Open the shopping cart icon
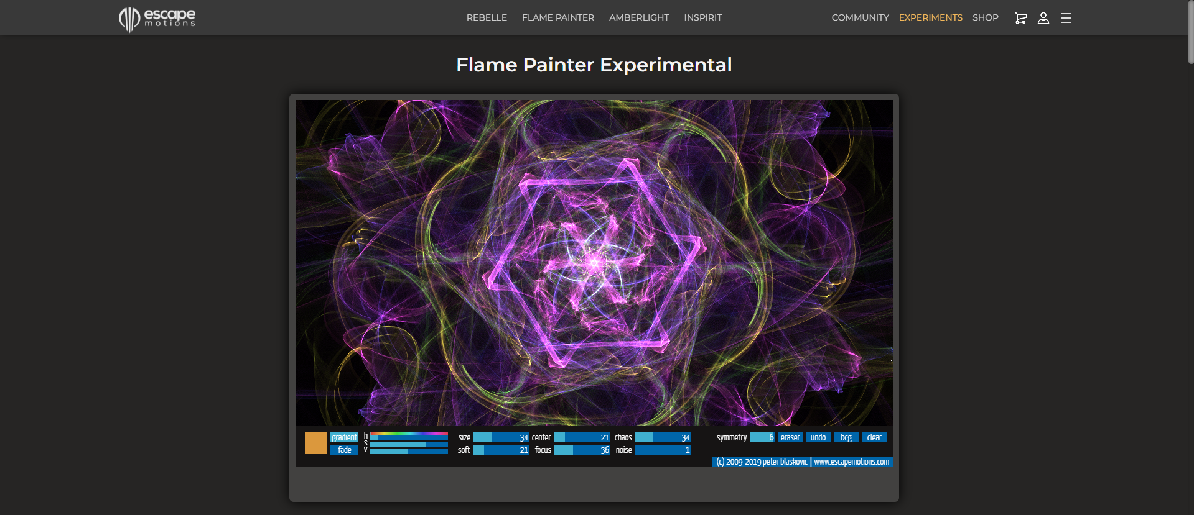 (x=1020, y=18)
